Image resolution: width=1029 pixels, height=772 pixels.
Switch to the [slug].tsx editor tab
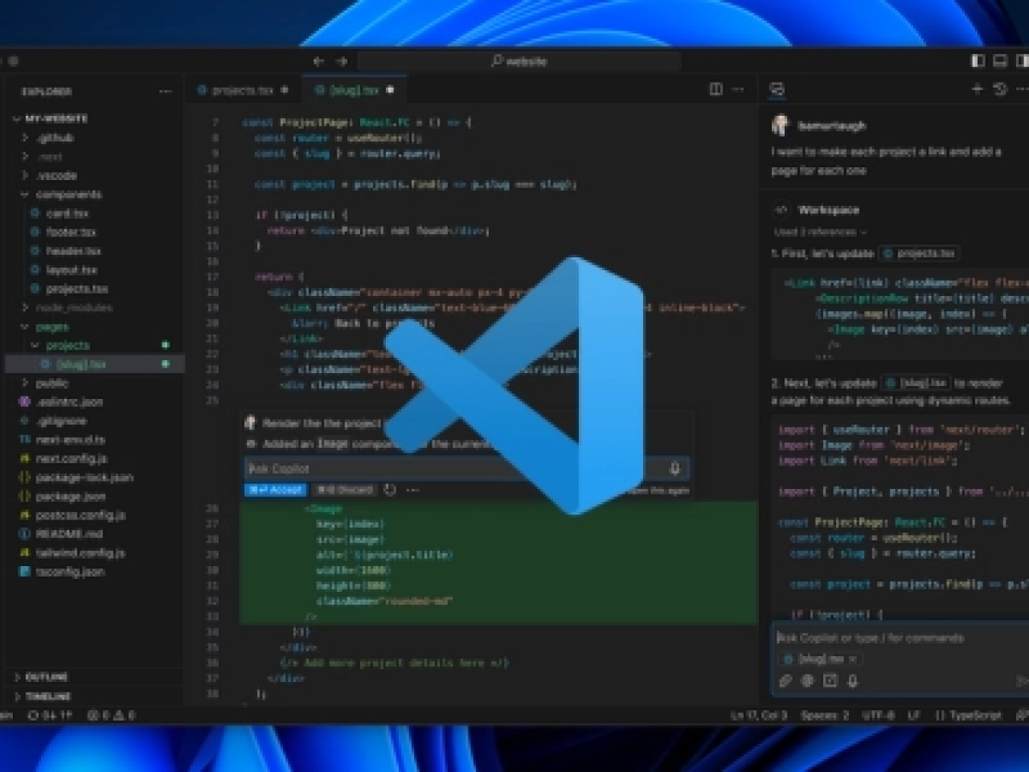[354, 90]
